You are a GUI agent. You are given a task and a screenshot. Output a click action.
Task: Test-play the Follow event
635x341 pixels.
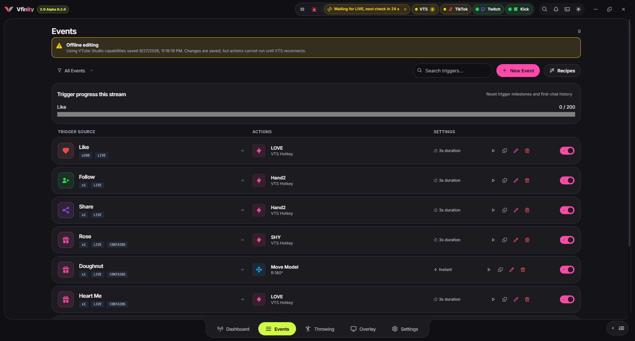pyautogui.click(x=493, y=180)
